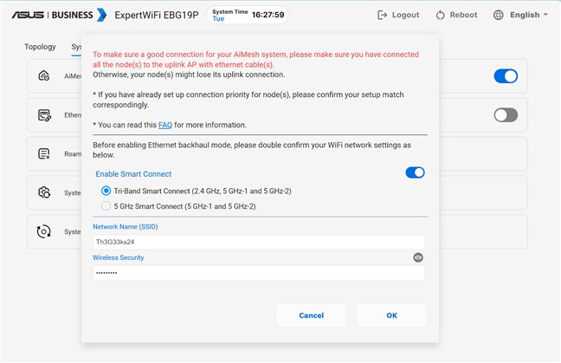The width and height of the screenshot is (561, 363).
Task: Click the AiMesh row icon
Action: 44,76
